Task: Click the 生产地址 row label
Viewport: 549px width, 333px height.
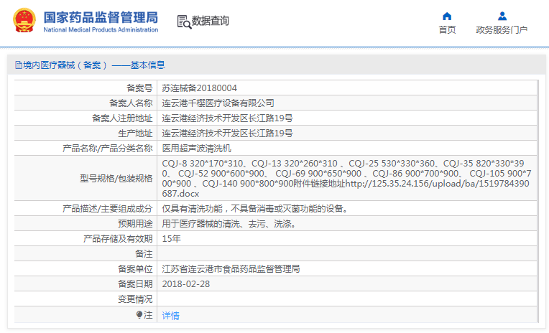Action: point(135,133)
